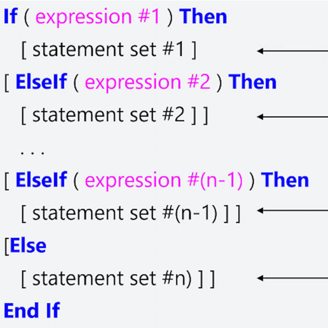This screenshot has width=328, height=328.
Task: Click the statement set #1 text
Action: [109, 50]
